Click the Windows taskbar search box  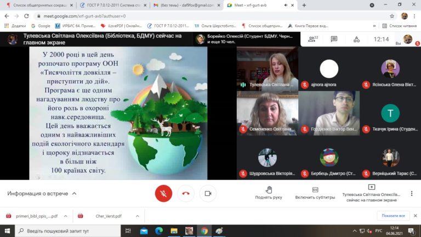tap(67, 231)
